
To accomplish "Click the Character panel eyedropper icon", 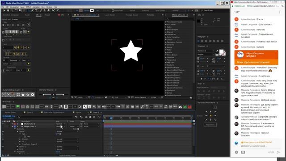I will 217,51.
